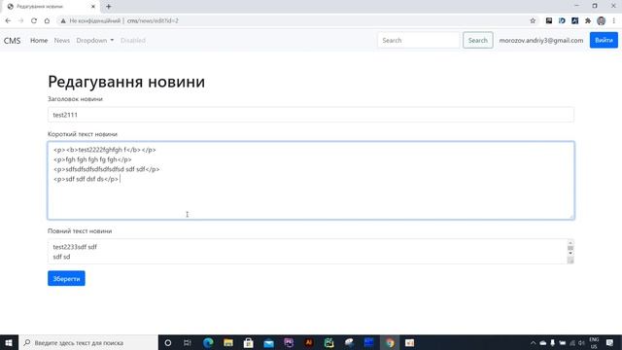The width and height of the screenshot is (622, 350).
Task: Click the volume icon in system tray
Action: [x=581, y=342]
